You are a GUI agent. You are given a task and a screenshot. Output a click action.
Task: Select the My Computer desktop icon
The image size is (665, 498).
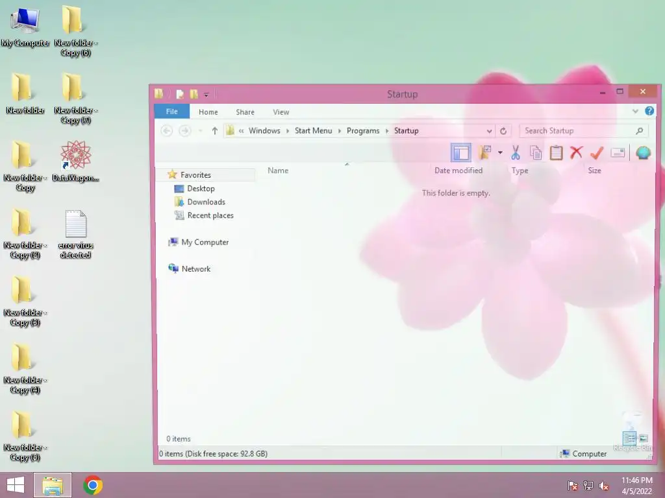pyautogui.click(x=25, y=27)
